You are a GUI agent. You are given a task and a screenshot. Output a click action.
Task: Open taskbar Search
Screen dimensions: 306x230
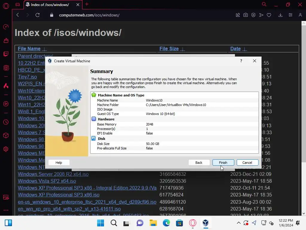pyautogui.click(x=114, y=223)
